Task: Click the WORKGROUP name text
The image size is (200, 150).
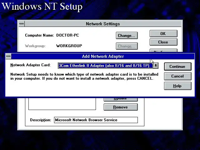Action: tap(69, 46)
